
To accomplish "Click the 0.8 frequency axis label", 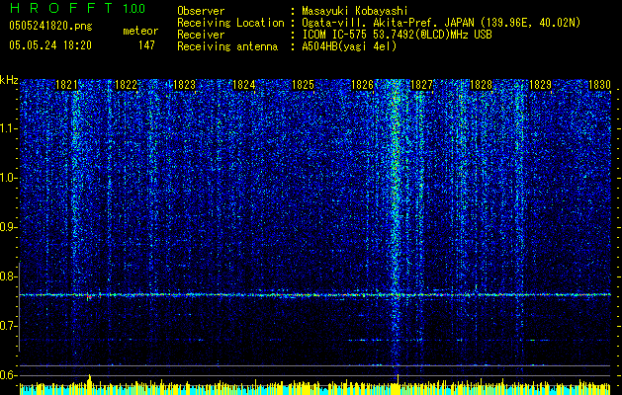I will pyautogui.click(x=8, y=276).
